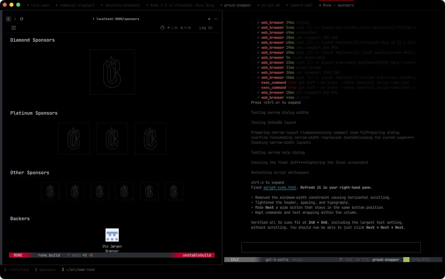Click the 1.3k star count
445x279 pixels.
[x=172, y=28]
